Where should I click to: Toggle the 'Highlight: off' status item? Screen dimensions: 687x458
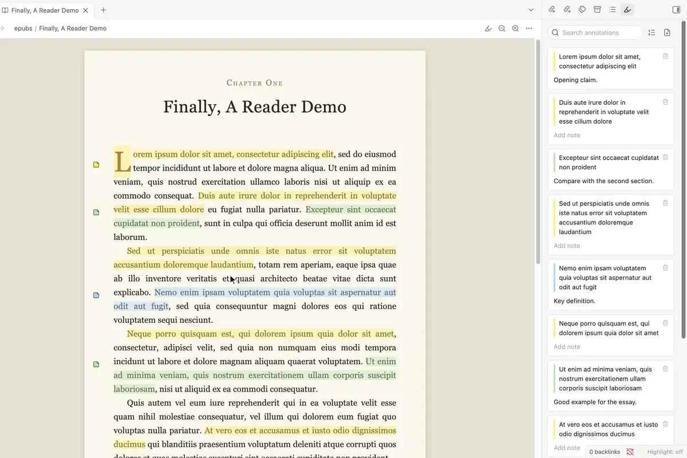[661, 452]
